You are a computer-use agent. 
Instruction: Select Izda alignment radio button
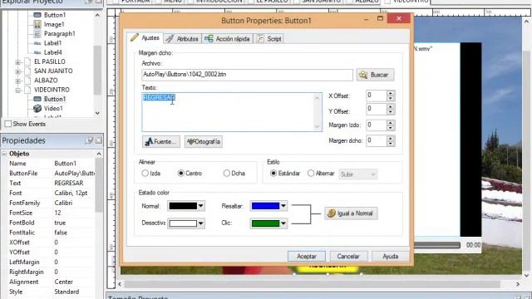click(x=145, y=174)
